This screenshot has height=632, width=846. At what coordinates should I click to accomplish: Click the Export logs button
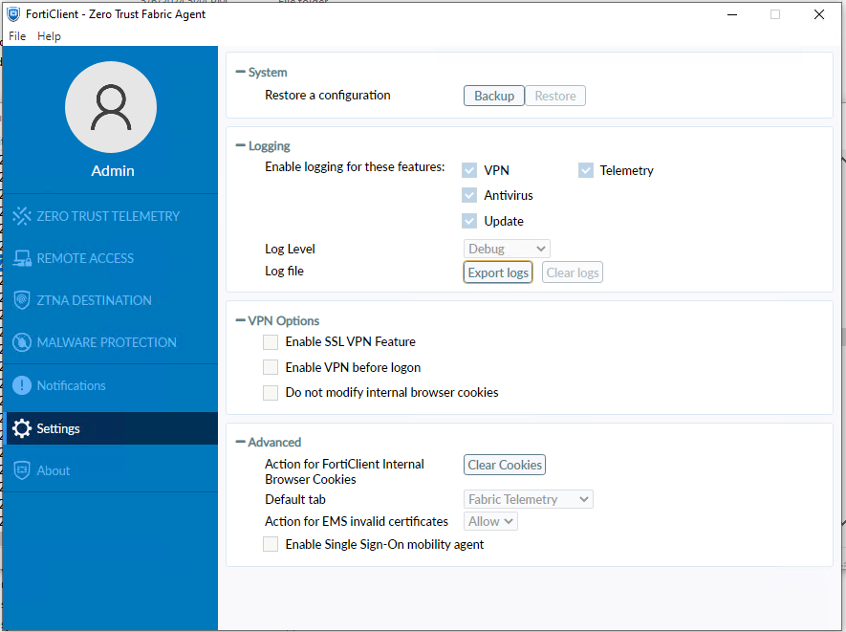point(498,272)
